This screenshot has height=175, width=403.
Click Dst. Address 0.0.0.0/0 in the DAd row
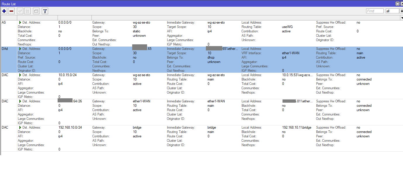(x=65, y=49)
